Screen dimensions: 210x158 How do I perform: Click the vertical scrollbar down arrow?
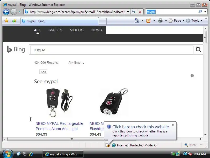tap(205, 135)
